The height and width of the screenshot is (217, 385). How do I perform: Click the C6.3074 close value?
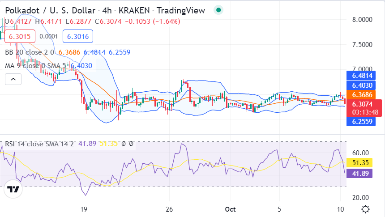point(108,21)
